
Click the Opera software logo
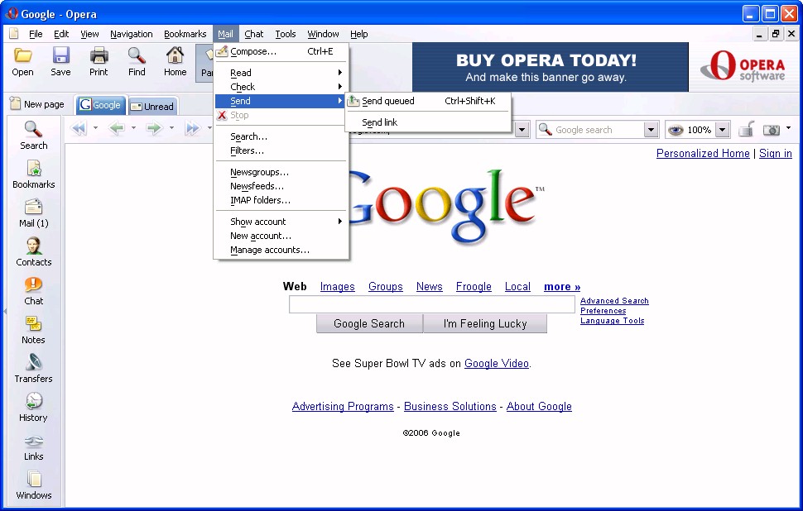(743, 66)
